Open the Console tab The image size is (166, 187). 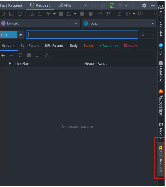tap(130, 46)
